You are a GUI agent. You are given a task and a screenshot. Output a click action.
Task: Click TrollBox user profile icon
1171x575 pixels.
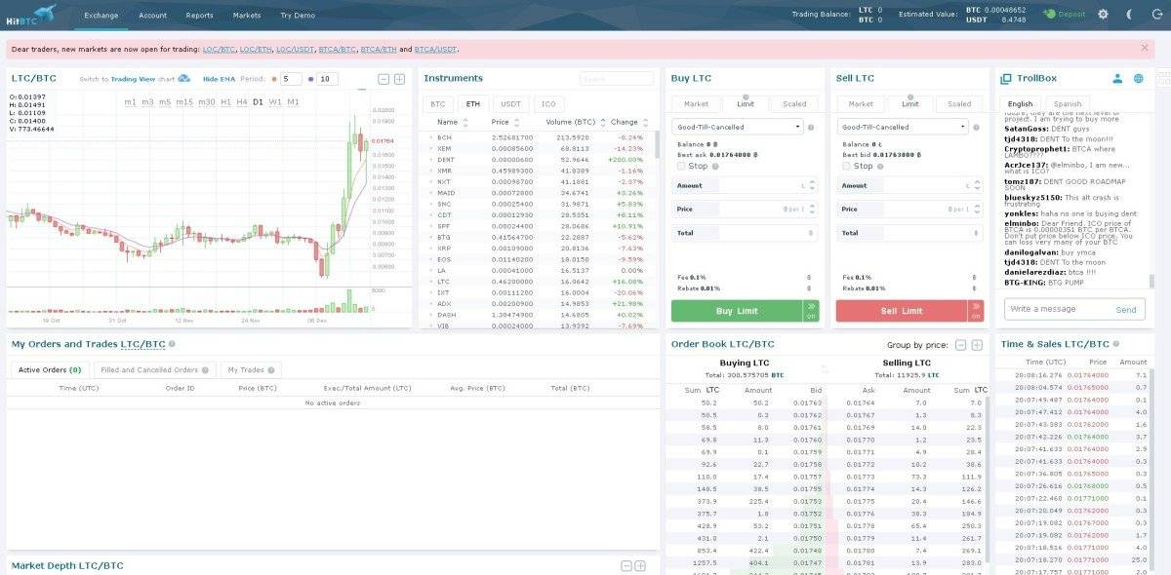tap(1117, 78)
